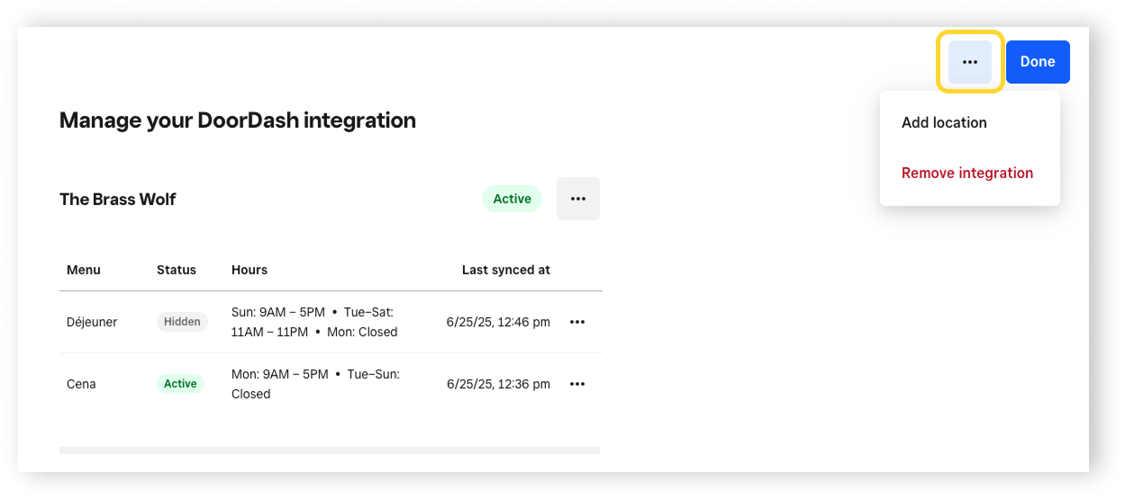The image size is (1125, 499).
Task: Open the top ellipsis menu beside Done
Action: [x=969, y=62]
